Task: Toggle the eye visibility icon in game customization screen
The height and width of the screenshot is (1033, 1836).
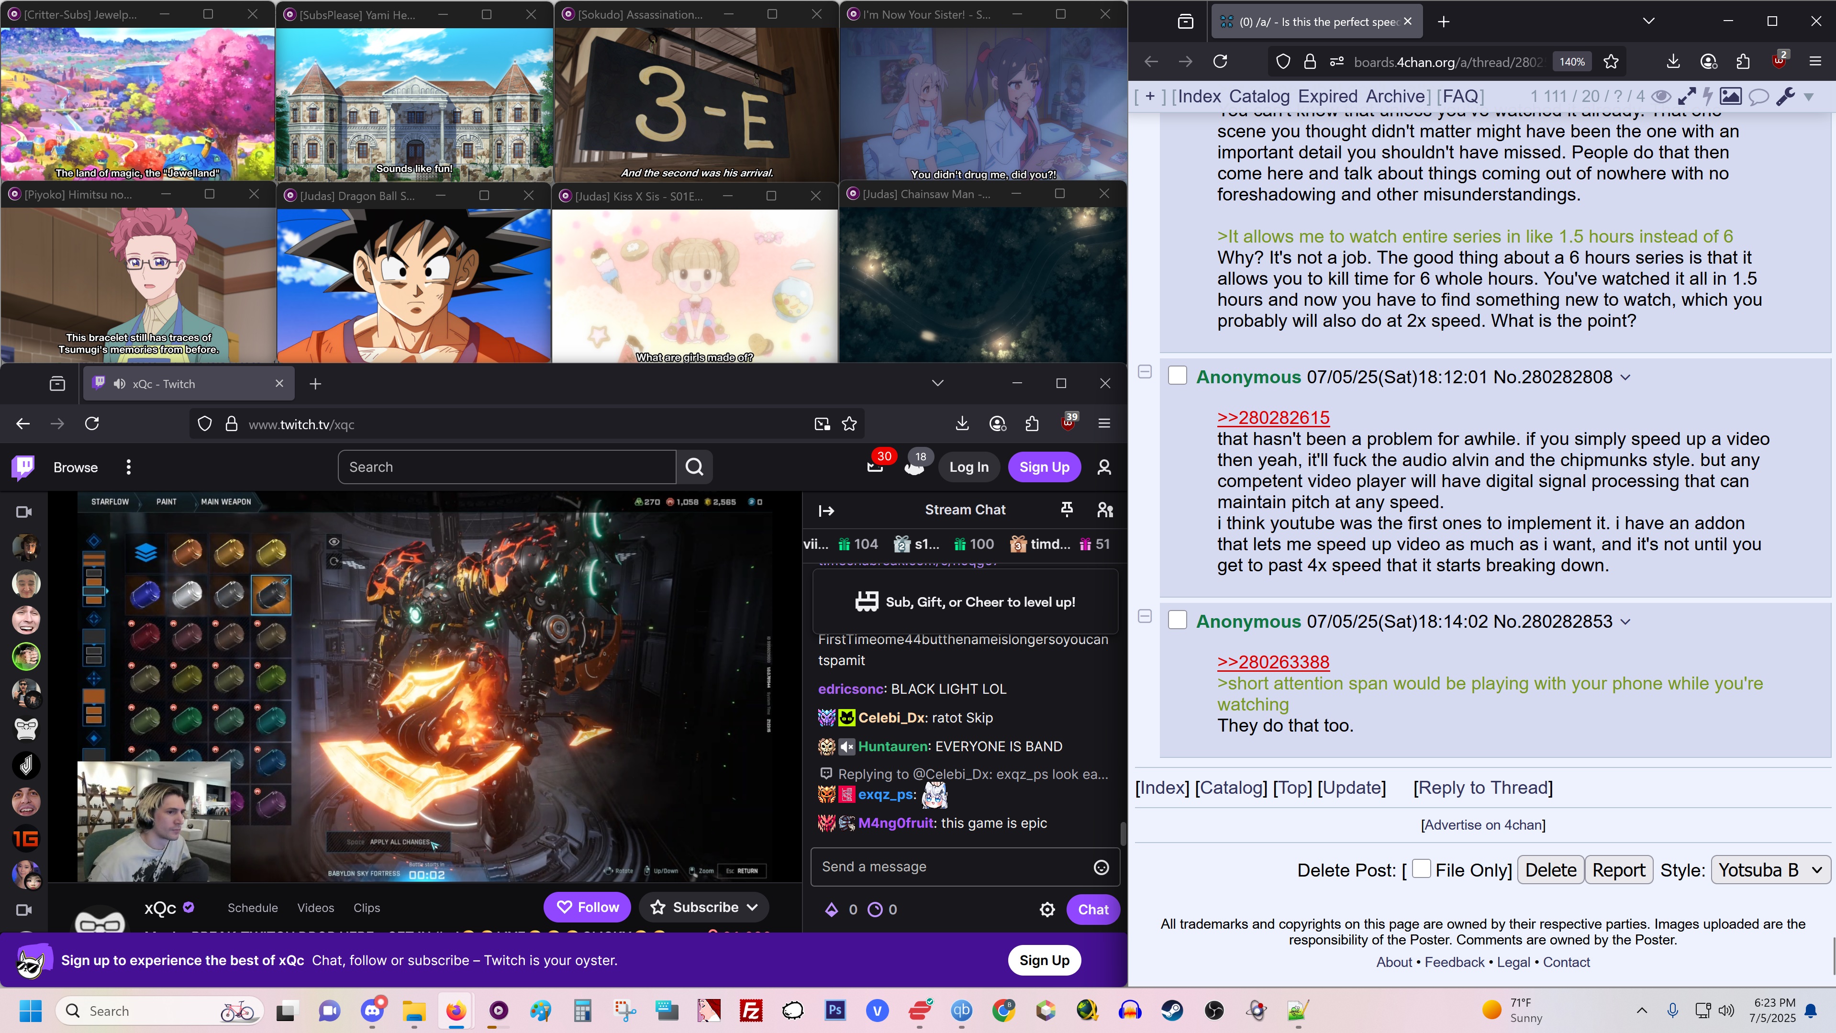Action: pos(334,543)
